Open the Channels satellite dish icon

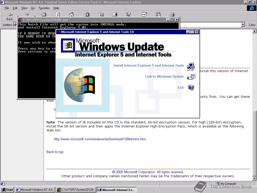(x=128, y=14)
